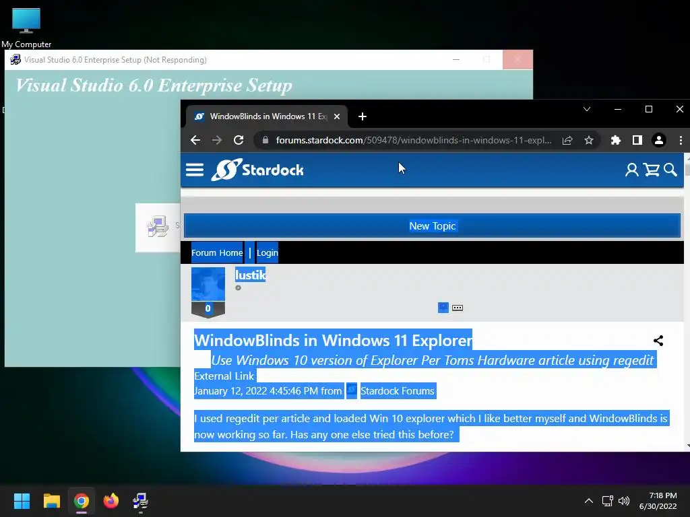Open a new Chrome tab
Image resolution: width=690 pixels, height=517 pixels.
pos(362,116)
